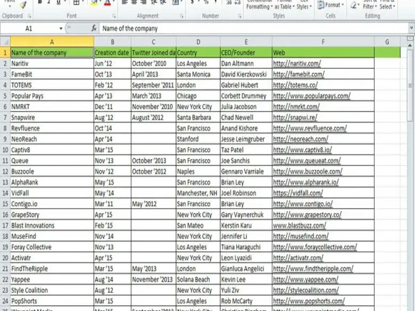415x311 pixels.
Task: Expand the Name Box dropdown arrow
Action: (x=61, y=28)
